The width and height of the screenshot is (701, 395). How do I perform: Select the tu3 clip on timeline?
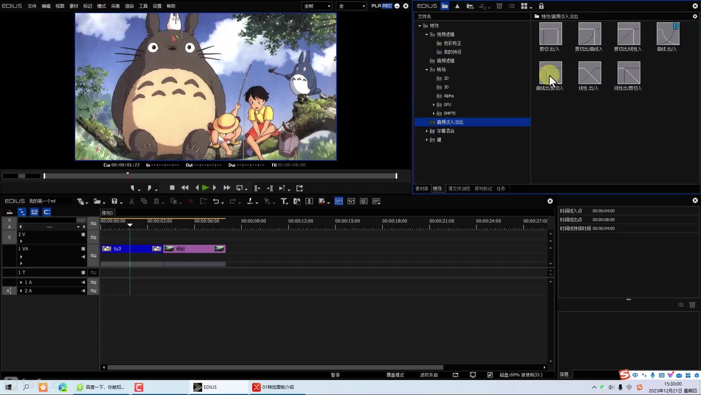(x=132, y=249)
